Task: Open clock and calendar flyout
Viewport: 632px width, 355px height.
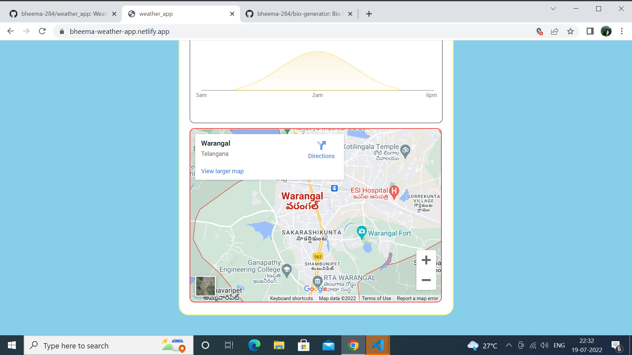Action: tap(587, 345)
